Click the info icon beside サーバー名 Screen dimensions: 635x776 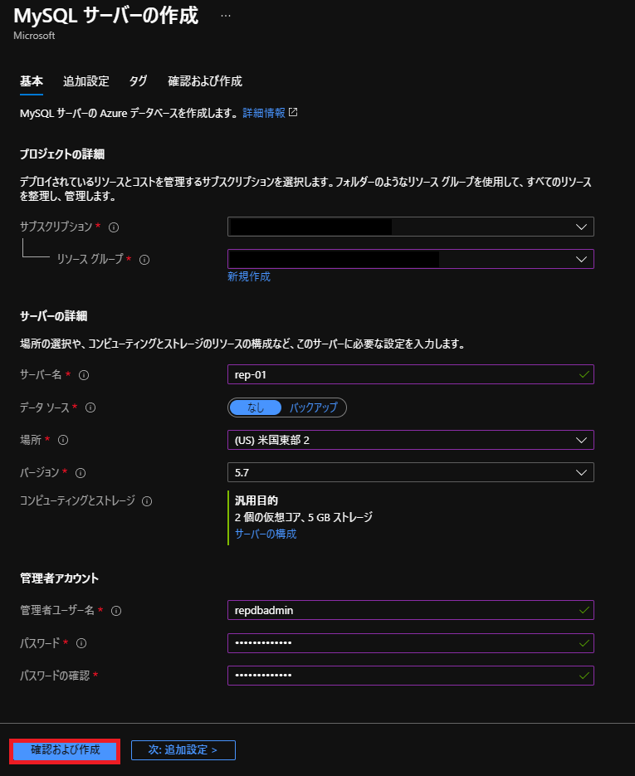click(x=84, y=375)
